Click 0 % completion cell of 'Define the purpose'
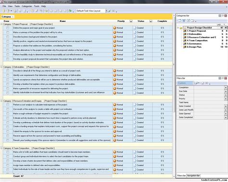Screen dimensions: 228x182 (162, 28)
